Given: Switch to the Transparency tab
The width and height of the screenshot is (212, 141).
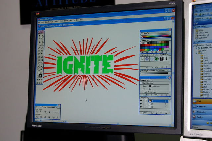Looking at the screenshot, I should click(162, 71).
